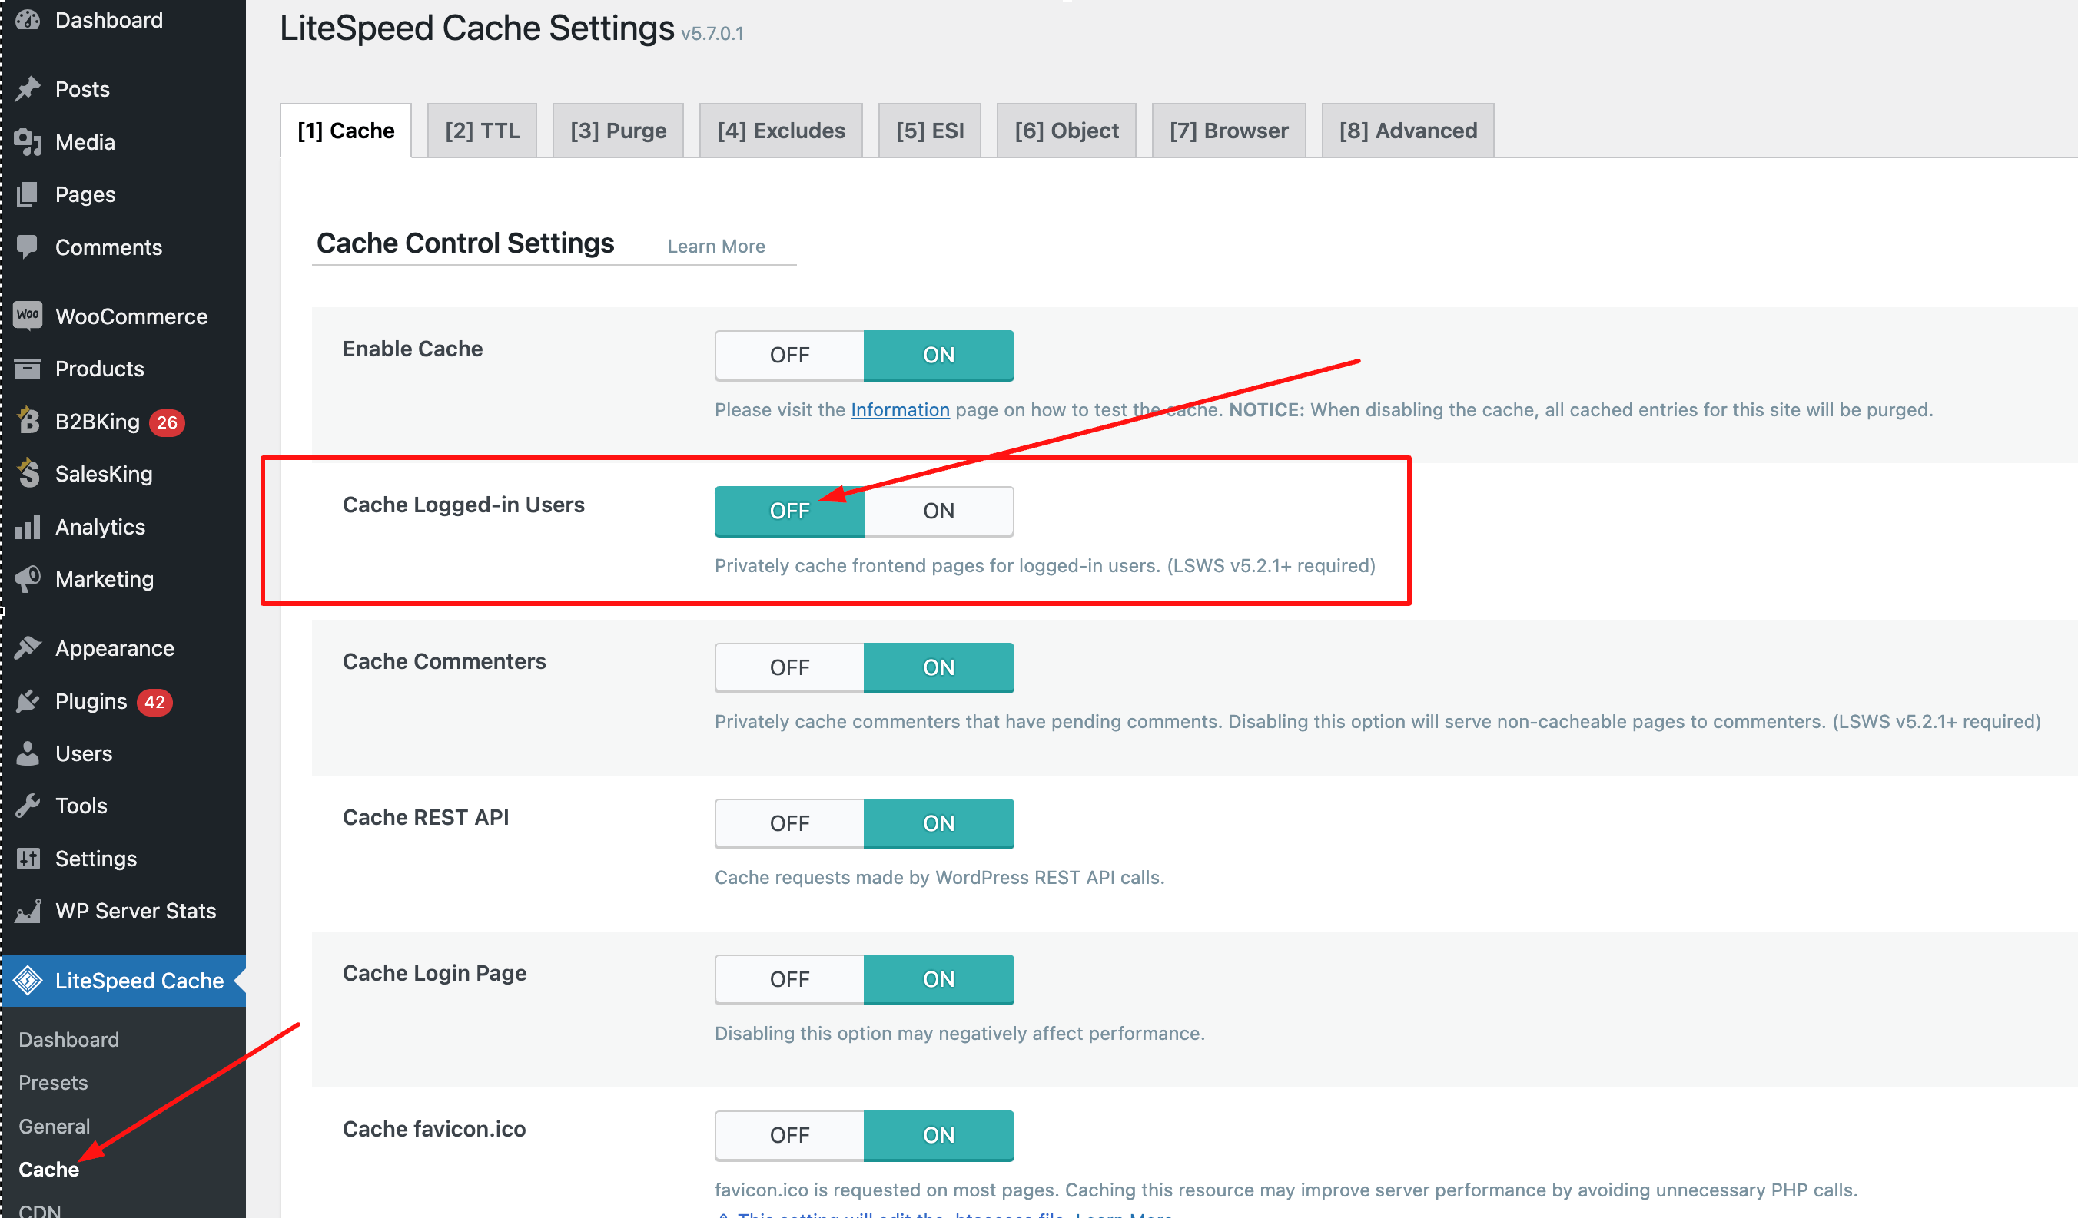Image resolution: width=2078 pixels, height=1218 pixels.
Task: Turn Enable Cache OFF
Action: [789, 355]
